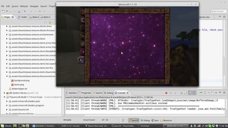
Task: Select the highlighted bottom Thaumonomicon category tab
Action: tap(81, 60)
